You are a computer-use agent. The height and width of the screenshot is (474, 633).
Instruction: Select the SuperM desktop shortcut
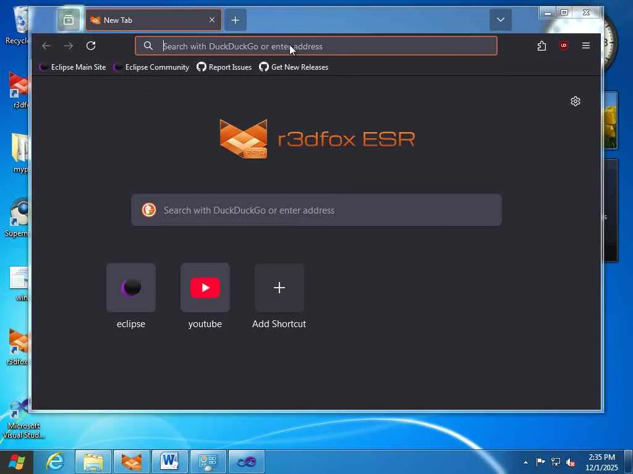[17, 218]
